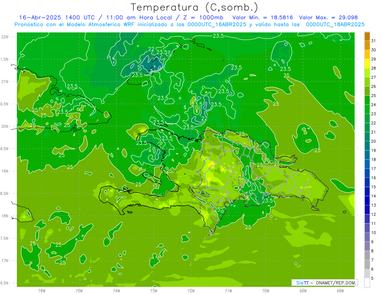Click the grey swatch between 6 and 7
This screenshot has height=295, width=382.
(x=367, y=265)
